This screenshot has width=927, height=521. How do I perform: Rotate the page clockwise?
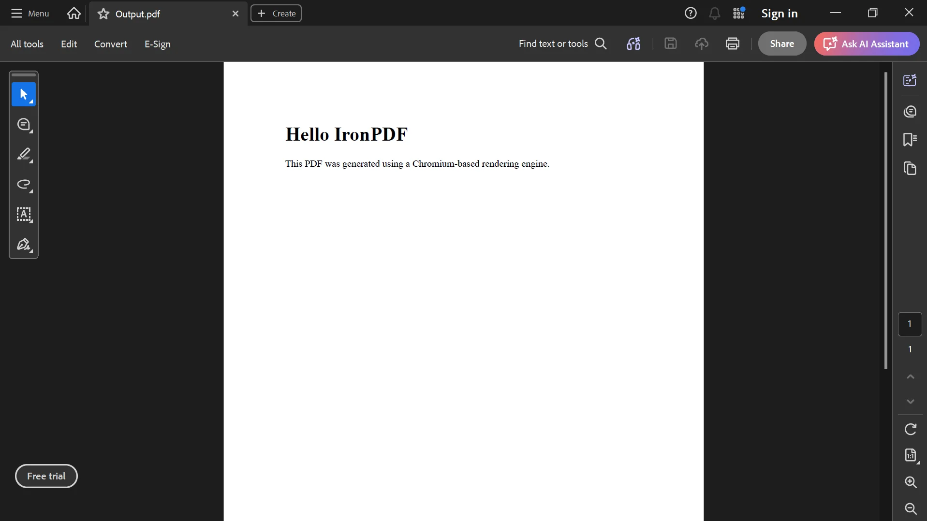(910, 429)
